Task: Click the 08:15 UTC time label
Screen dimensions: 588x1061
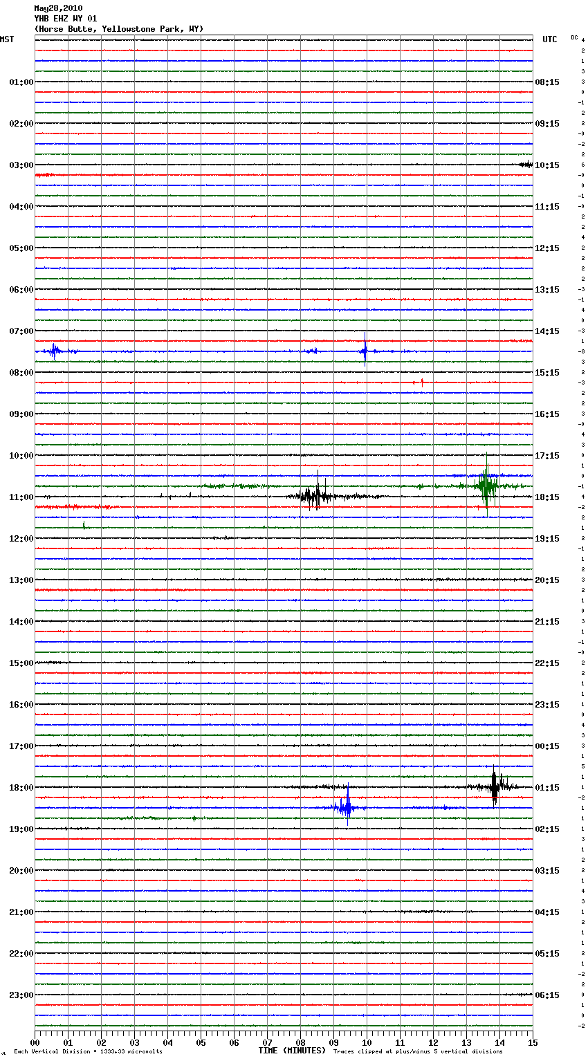Action: tap(547, 82)
